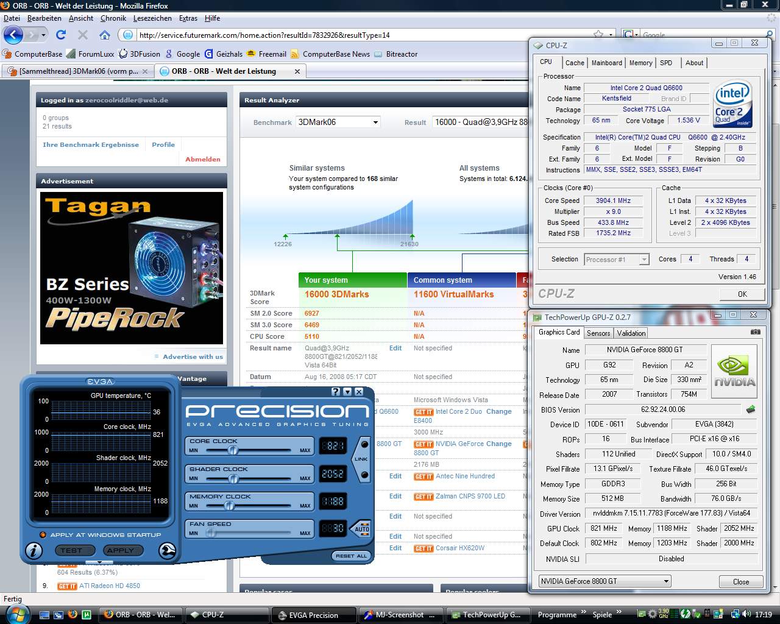Screen dimensions: 780x624
Task: Click Change next to Intel Core 2 Duo
Action: point(498,411)
